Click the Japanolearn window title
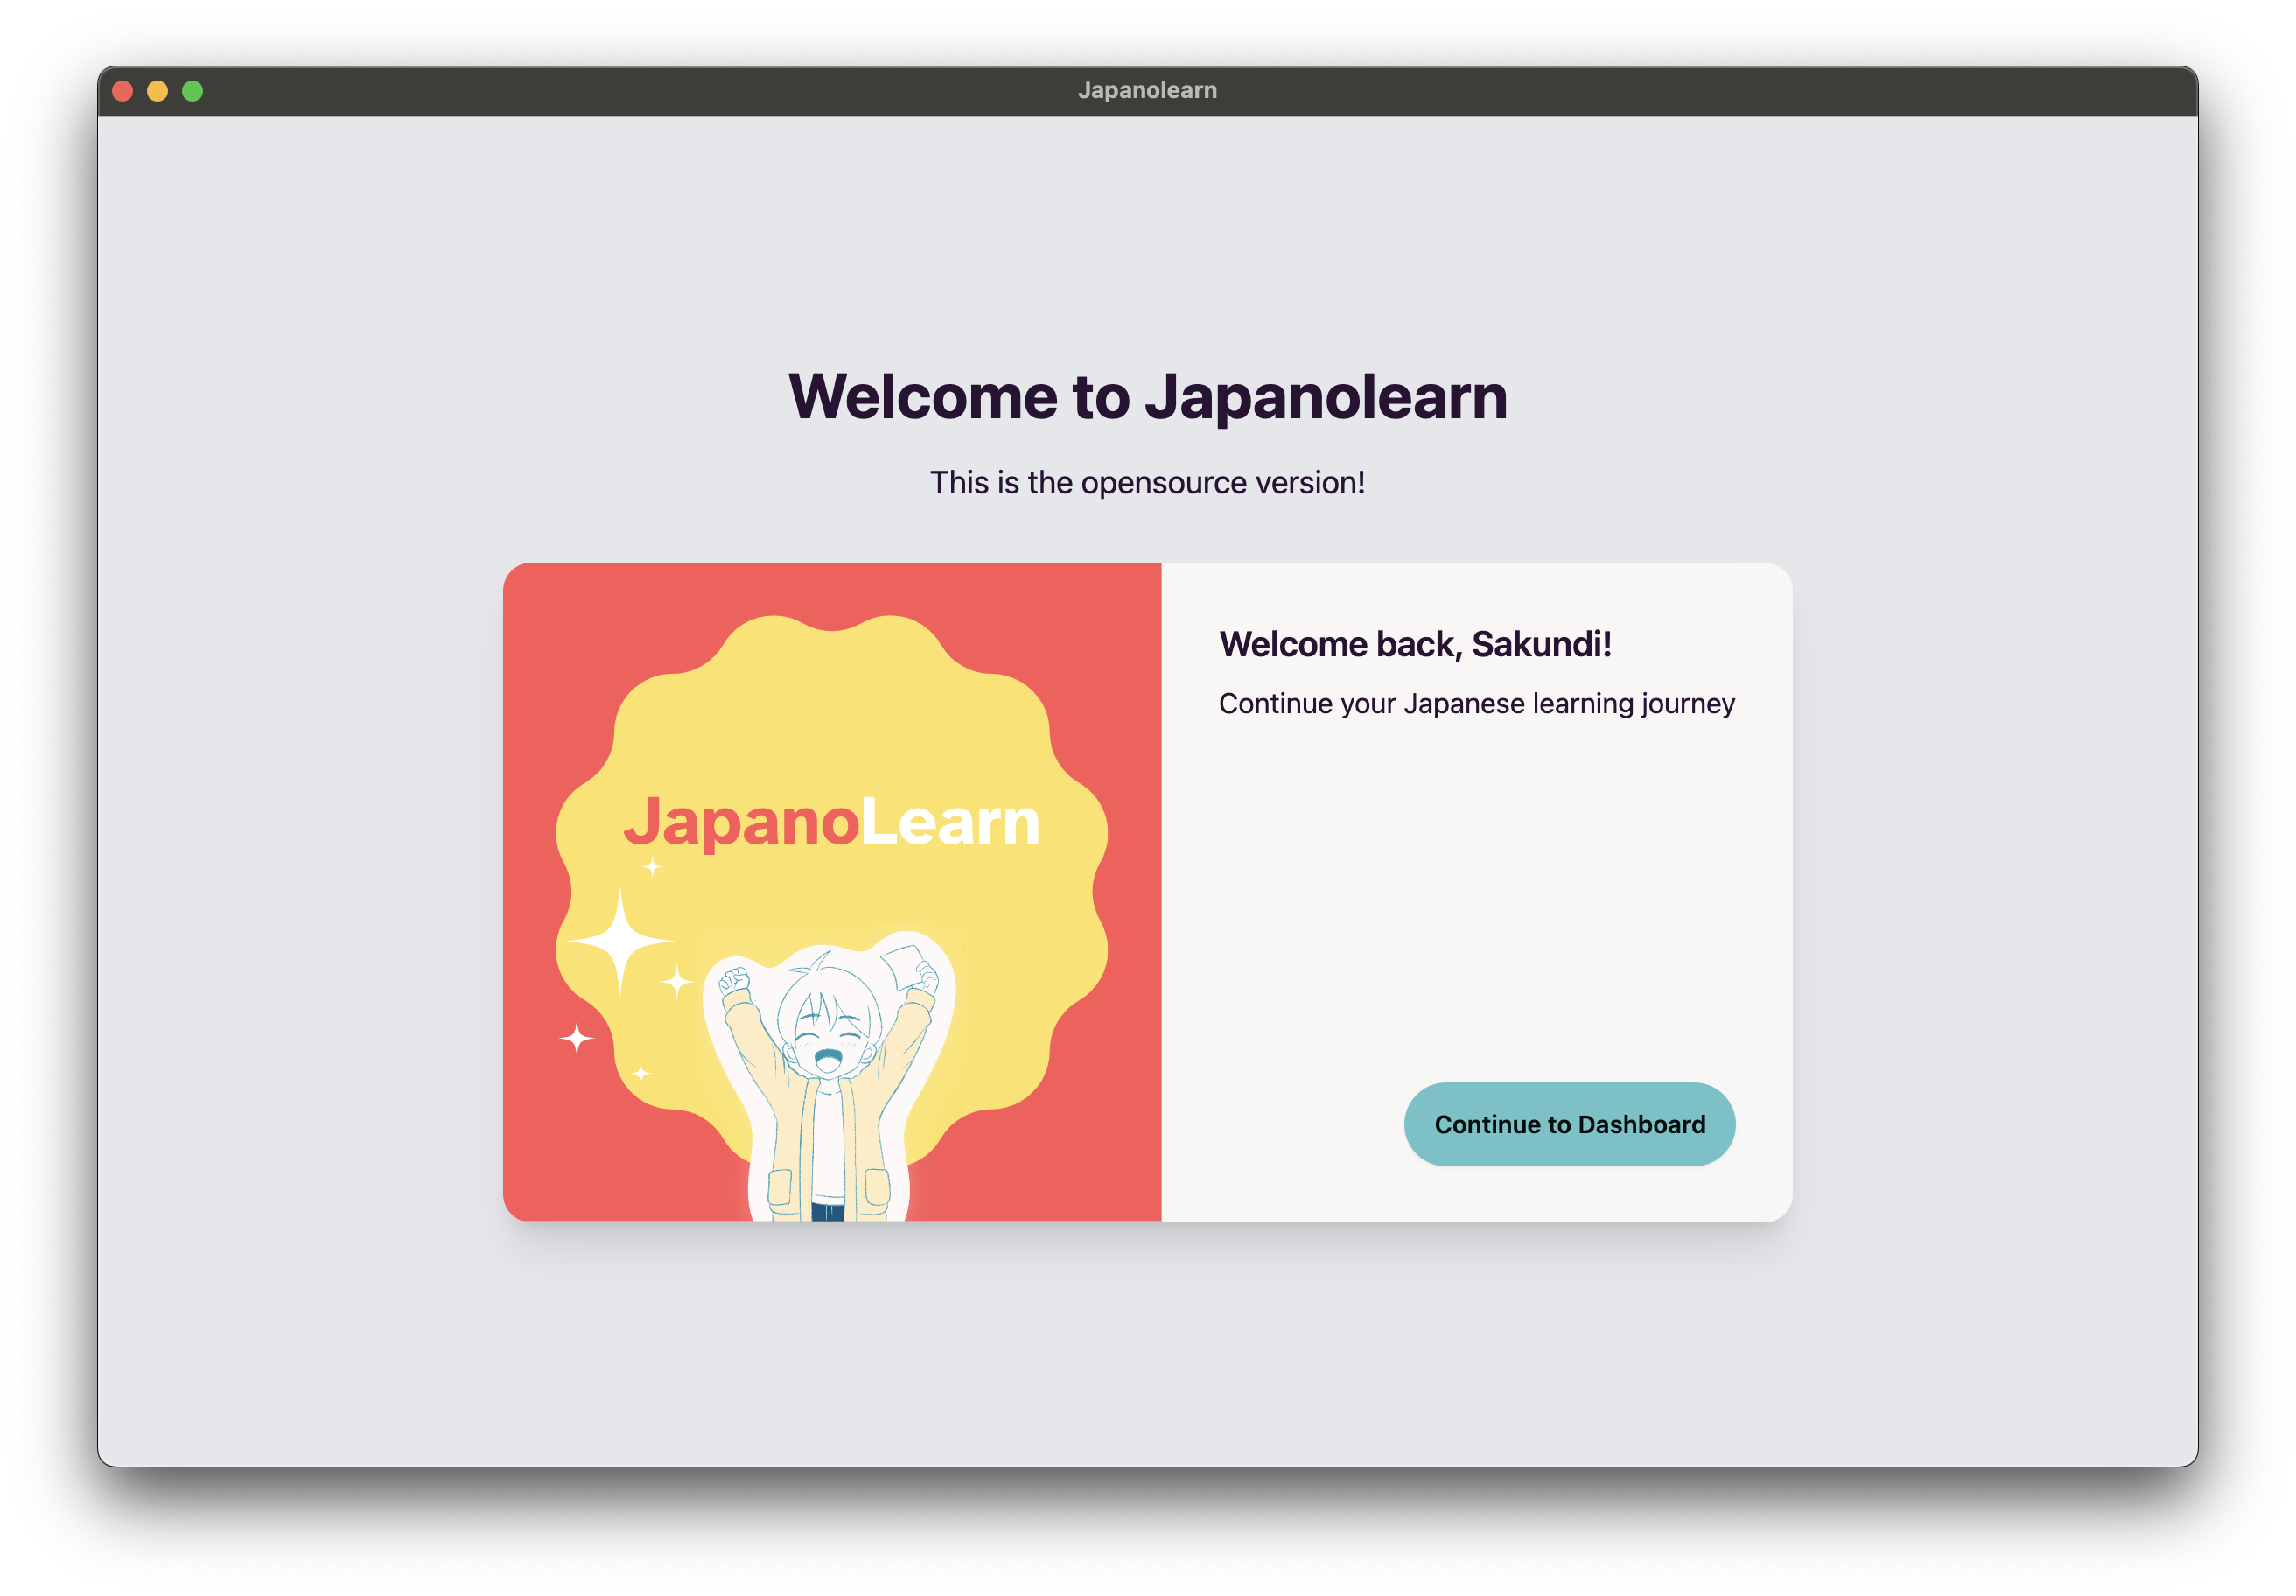 pos(1147,89)
